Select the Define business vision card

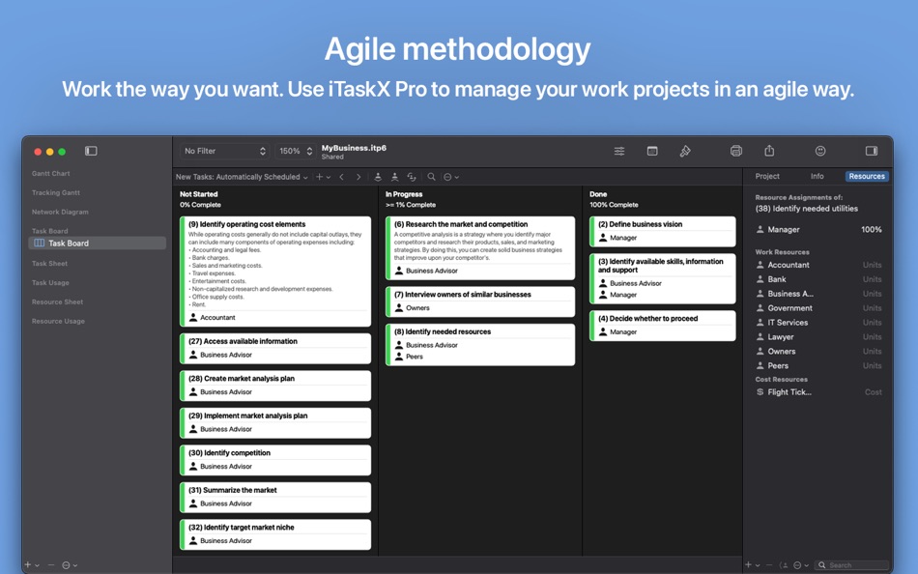click(x=662, y=231)
